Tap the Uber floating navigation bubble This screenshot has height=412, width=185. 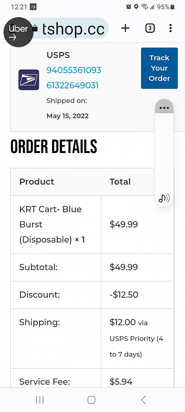click(x=18, y=32)
